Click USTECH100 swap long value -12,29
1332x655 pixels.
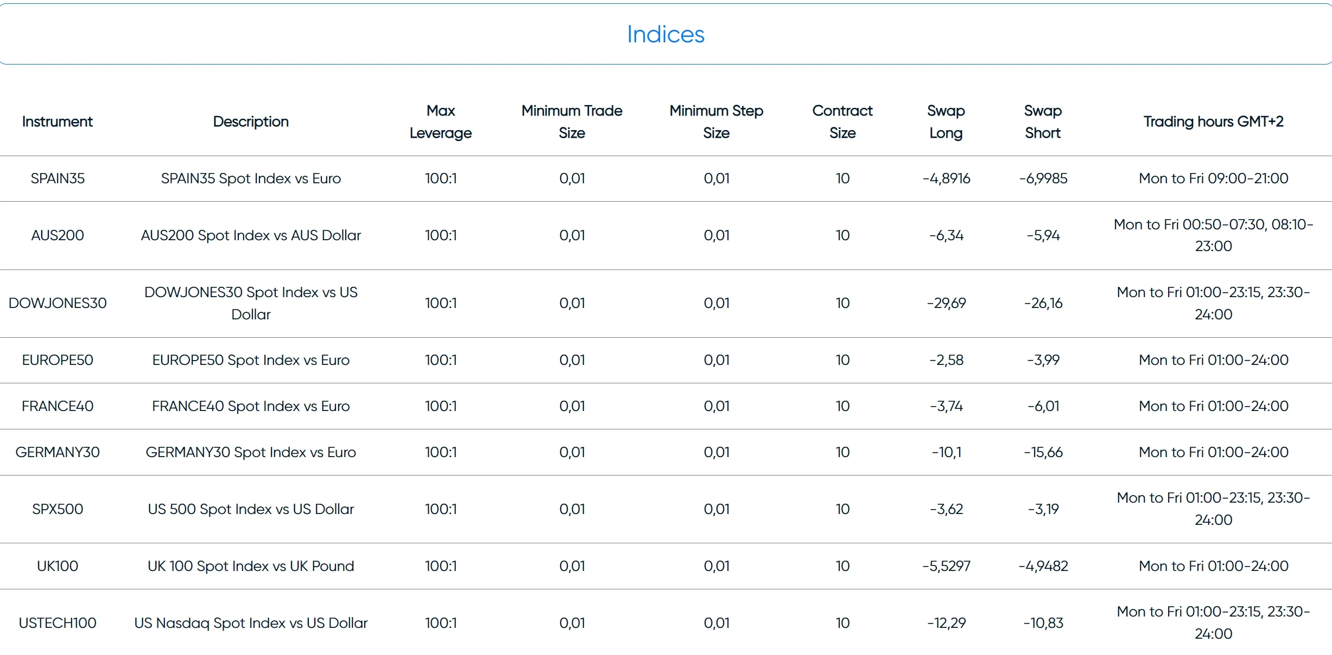click(x=946, y=623)
